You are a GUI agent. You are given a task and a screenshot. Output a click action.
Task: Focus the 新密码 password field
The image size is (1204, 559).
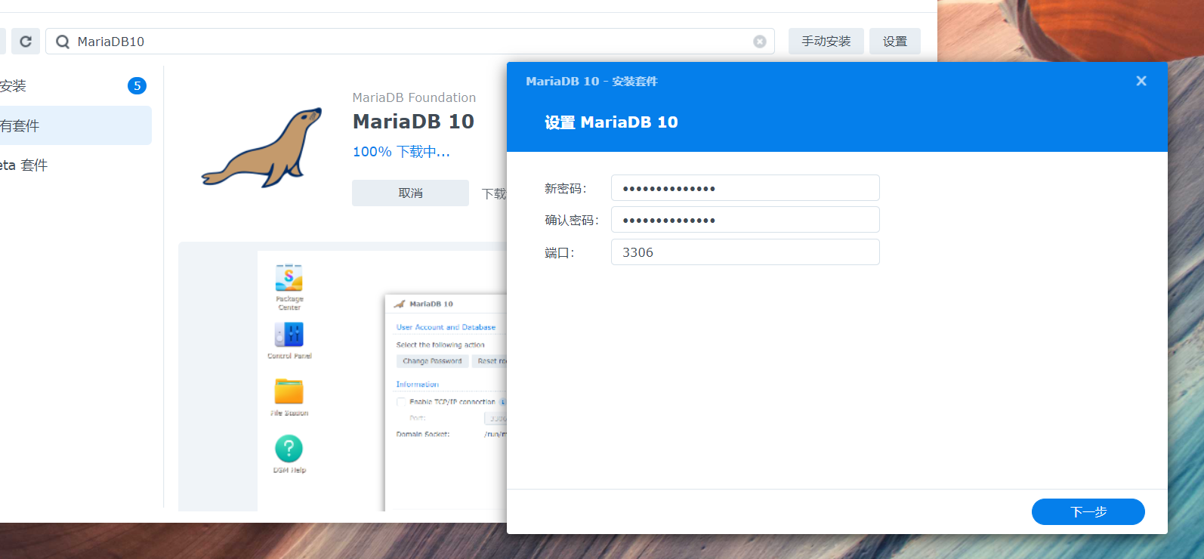coord(745,188)
